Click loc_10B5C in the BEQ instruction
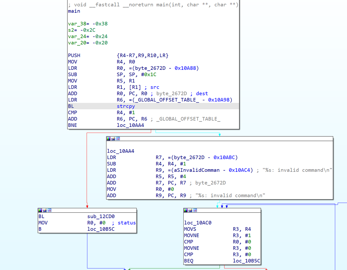Viewport: 347px width, 270px height. (x=246, y=261)
